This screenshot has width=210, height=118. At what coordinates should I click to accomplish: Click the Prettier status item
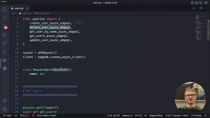pyautogui.click(x=196, y=116)
